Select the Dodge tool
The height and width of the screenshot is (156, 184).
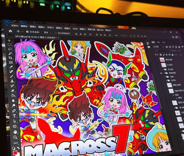[14, 105]
